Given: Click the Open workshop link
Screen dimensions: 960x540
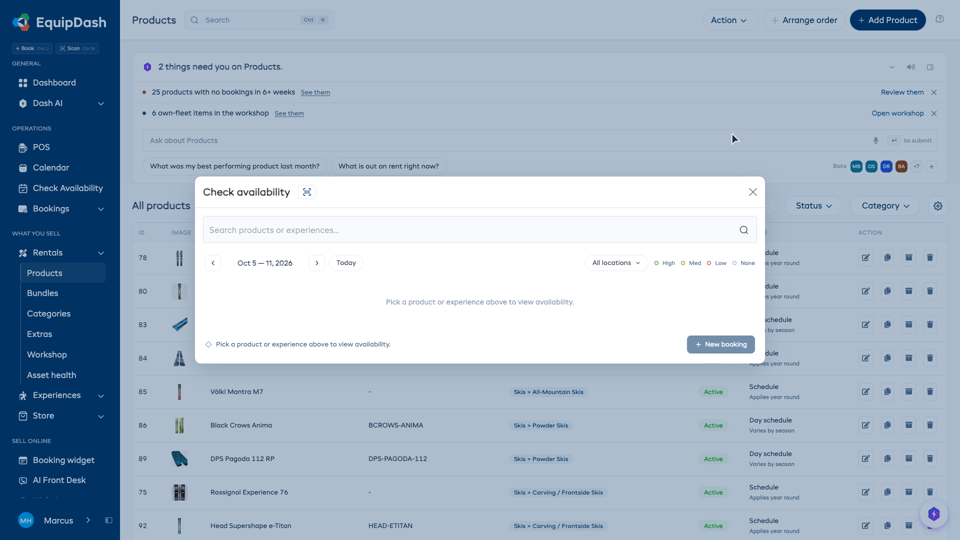Looking at the screenshot, I should coord(898,113).
